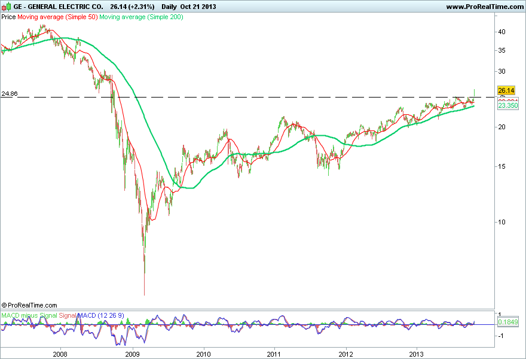The width and height of the screenshot is (526, 359).
Task: Click the 2009 time axis label
Action: (132, 354)
